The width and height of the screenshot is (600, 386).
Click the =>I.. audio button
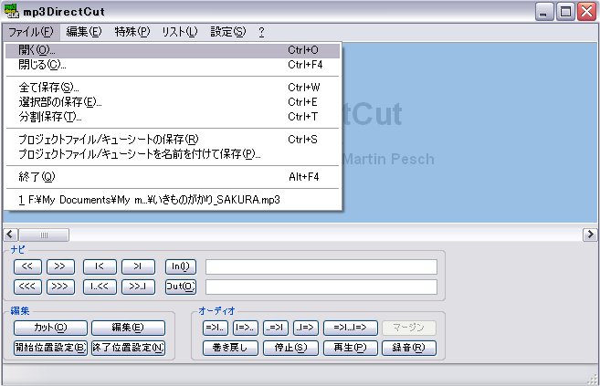[x=215, y=328]
